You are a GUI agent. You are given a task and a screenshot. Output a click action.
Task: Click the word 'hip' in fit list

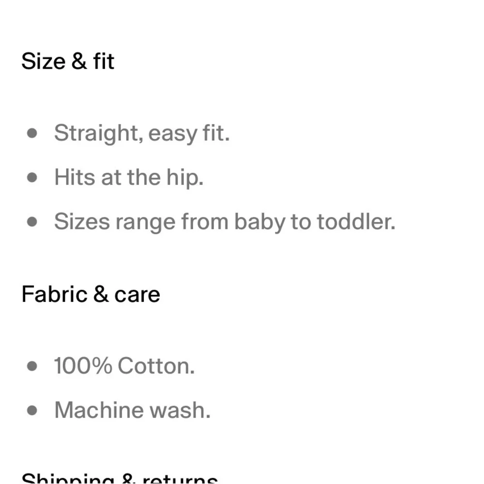coord(183,179)
